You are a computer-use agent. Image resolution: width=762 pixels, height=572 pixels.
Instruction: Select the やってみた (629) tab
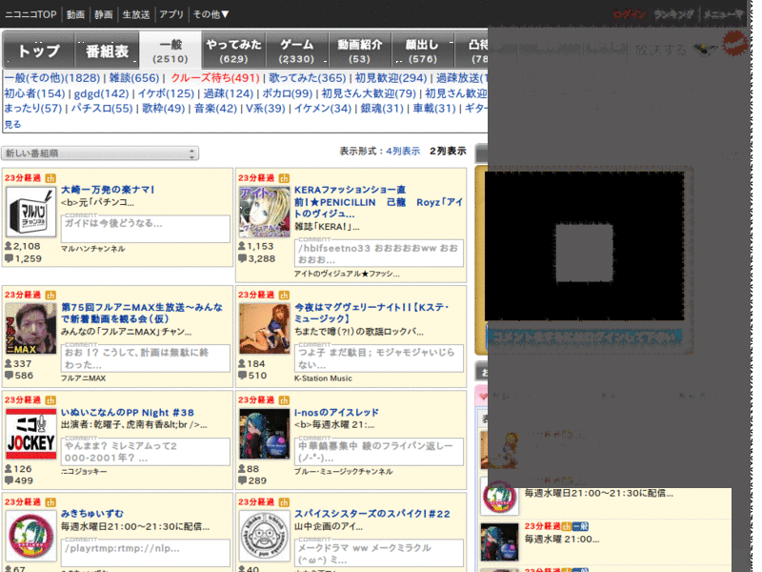coord(233,51)
